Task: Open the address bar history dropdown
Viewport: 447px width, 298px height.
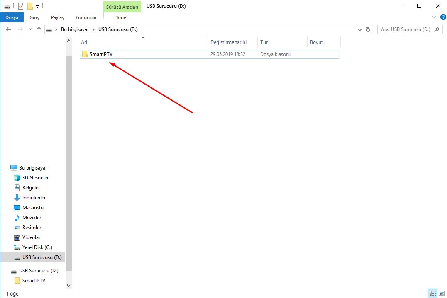Action: [x=359, y=29]
